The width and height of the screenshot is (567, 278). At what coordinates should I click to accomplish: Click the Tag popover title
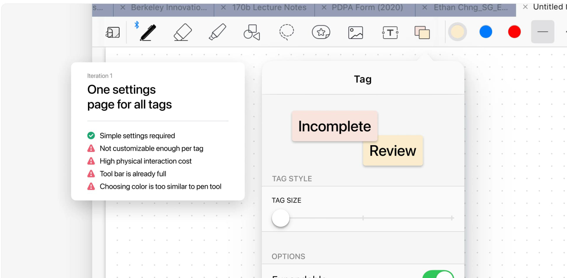pos(363,79)
